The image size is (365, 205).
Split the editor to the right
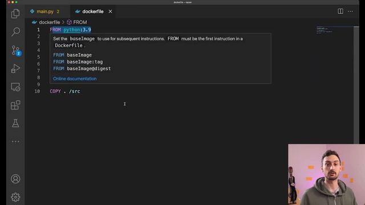pyautogui.click(x=340, y=11)
